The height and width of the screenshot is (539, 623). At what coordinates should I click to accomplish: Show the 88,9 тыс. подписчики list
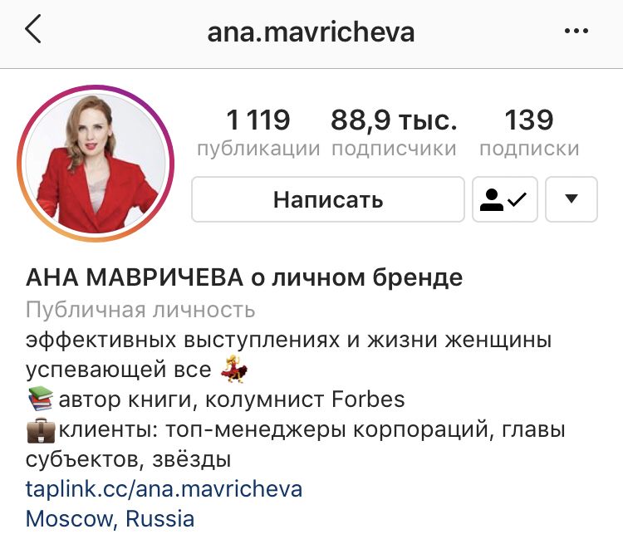394,132
